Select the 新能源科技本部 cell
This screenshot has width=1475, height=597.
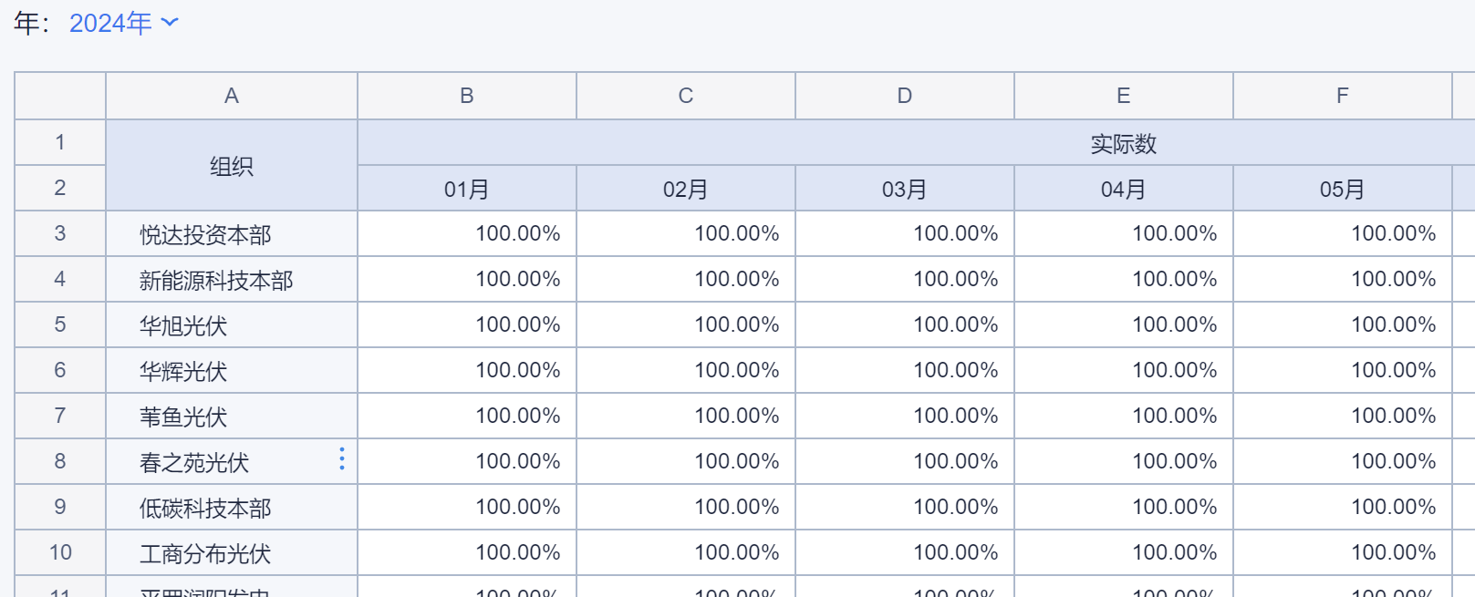coord(217,281)
